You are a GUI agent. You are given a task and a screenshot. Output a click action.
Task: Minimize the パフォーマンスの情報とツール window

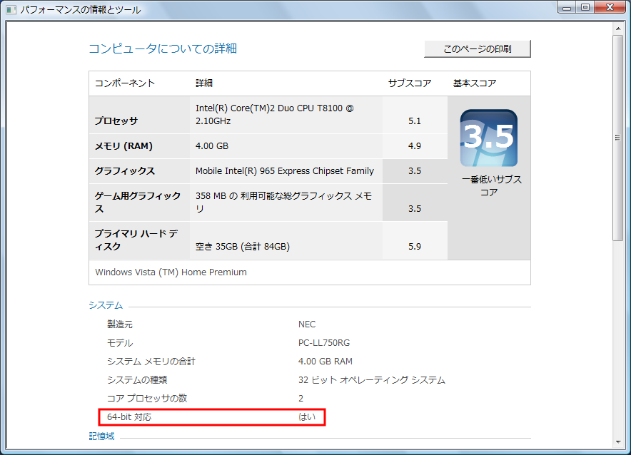[x=567, y=7]
